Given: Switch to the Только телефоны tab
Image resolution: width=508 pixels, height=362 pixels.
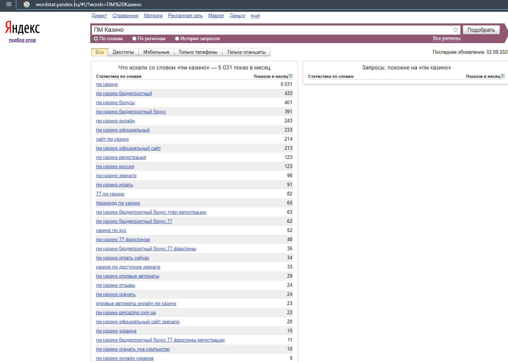Looking at the screenshot, I should [198, 52].
